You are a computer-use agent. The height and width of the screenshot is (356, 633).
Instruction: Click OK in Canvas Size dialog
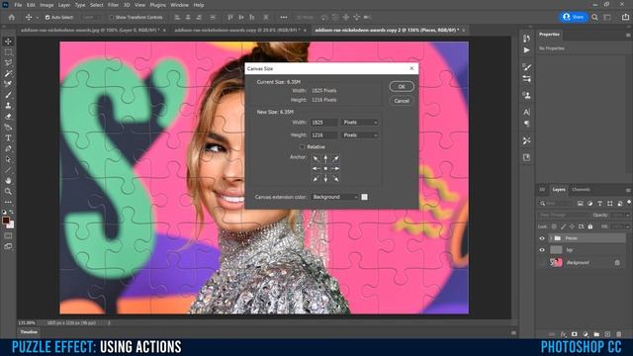(x=402, y=86)
